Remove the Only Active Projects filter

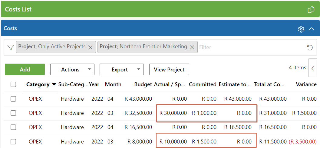pyautogui.click(x=90, y=47)
